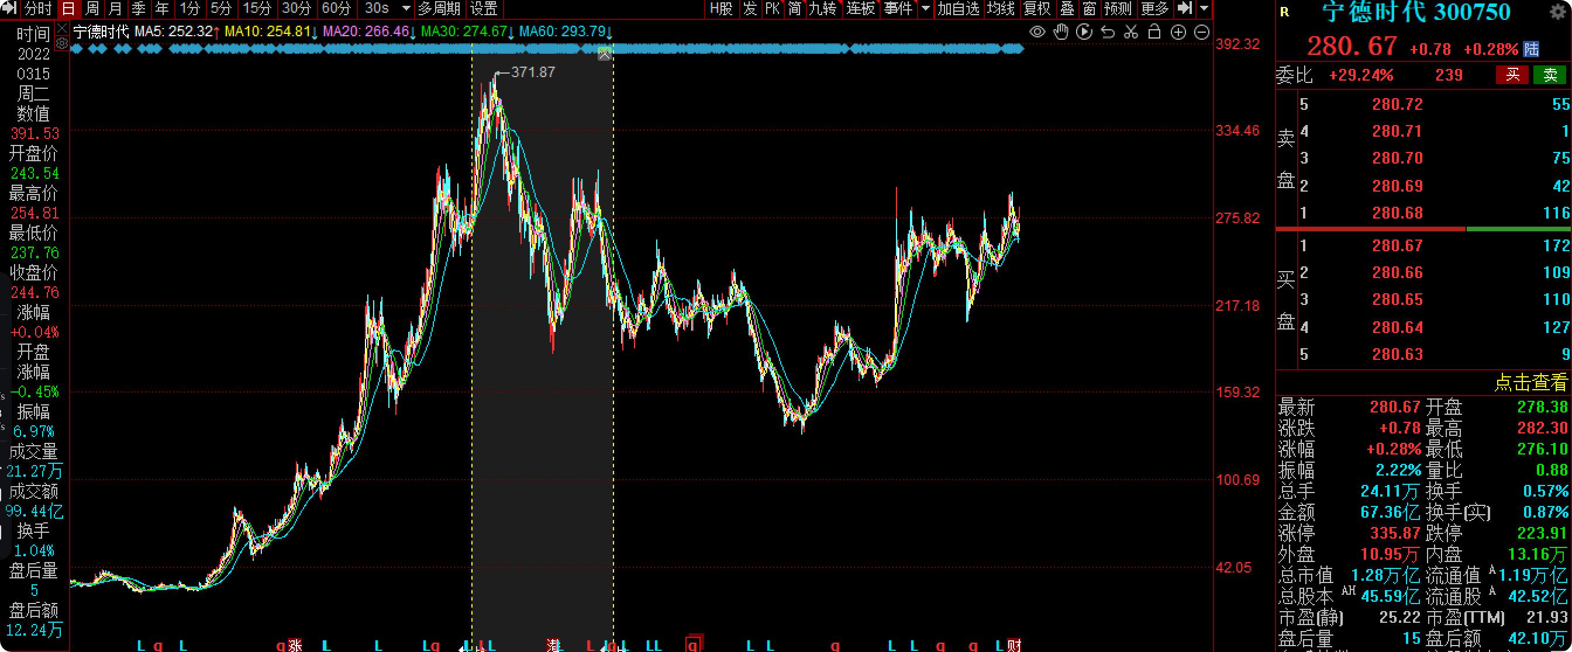Image resolution: width=1572 pixels, height=652 pixels.
Task: Click the red 买 buy button
Action: [1512, 75]
